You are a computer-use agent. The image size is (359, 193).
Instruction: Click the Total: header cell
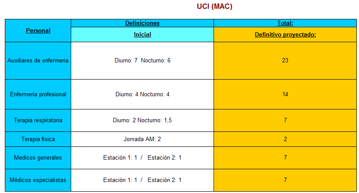285,23
